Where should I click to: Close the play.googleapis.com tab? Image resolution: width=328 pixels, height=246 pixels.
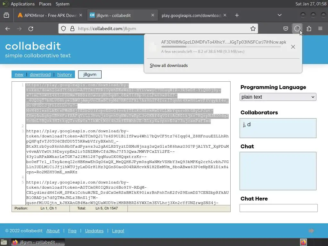225,15
